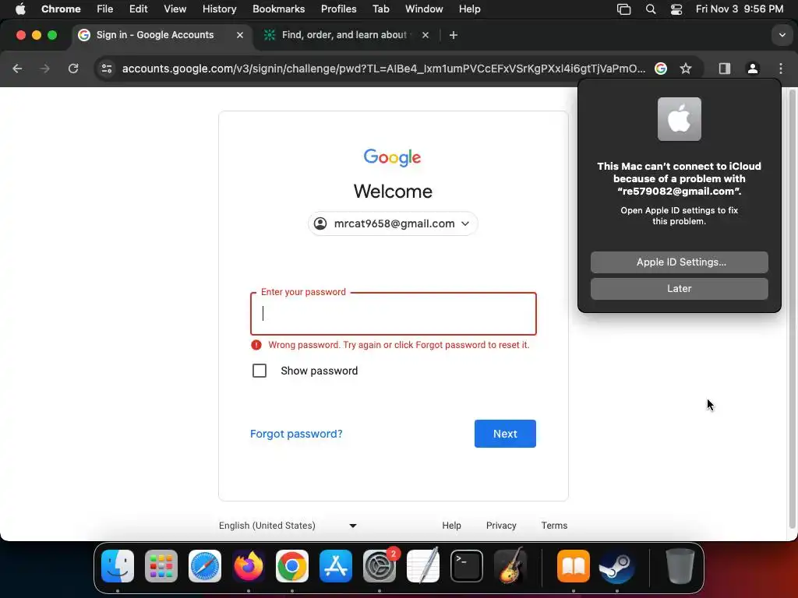Open the History menu

tap(219, 9)
